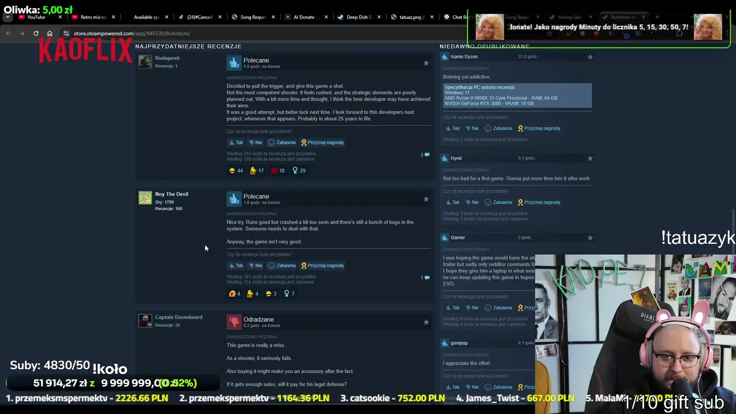The height and width of the screenshot is (414, 736).
Task: Click star icon on Captain Doombeard's review
Action: click(x=426, y=322)
